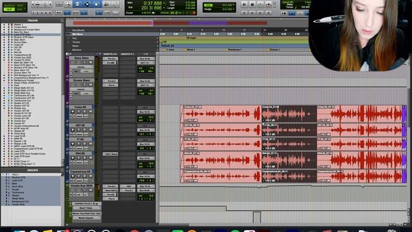Select the Grabber tool

click(97, 4)
